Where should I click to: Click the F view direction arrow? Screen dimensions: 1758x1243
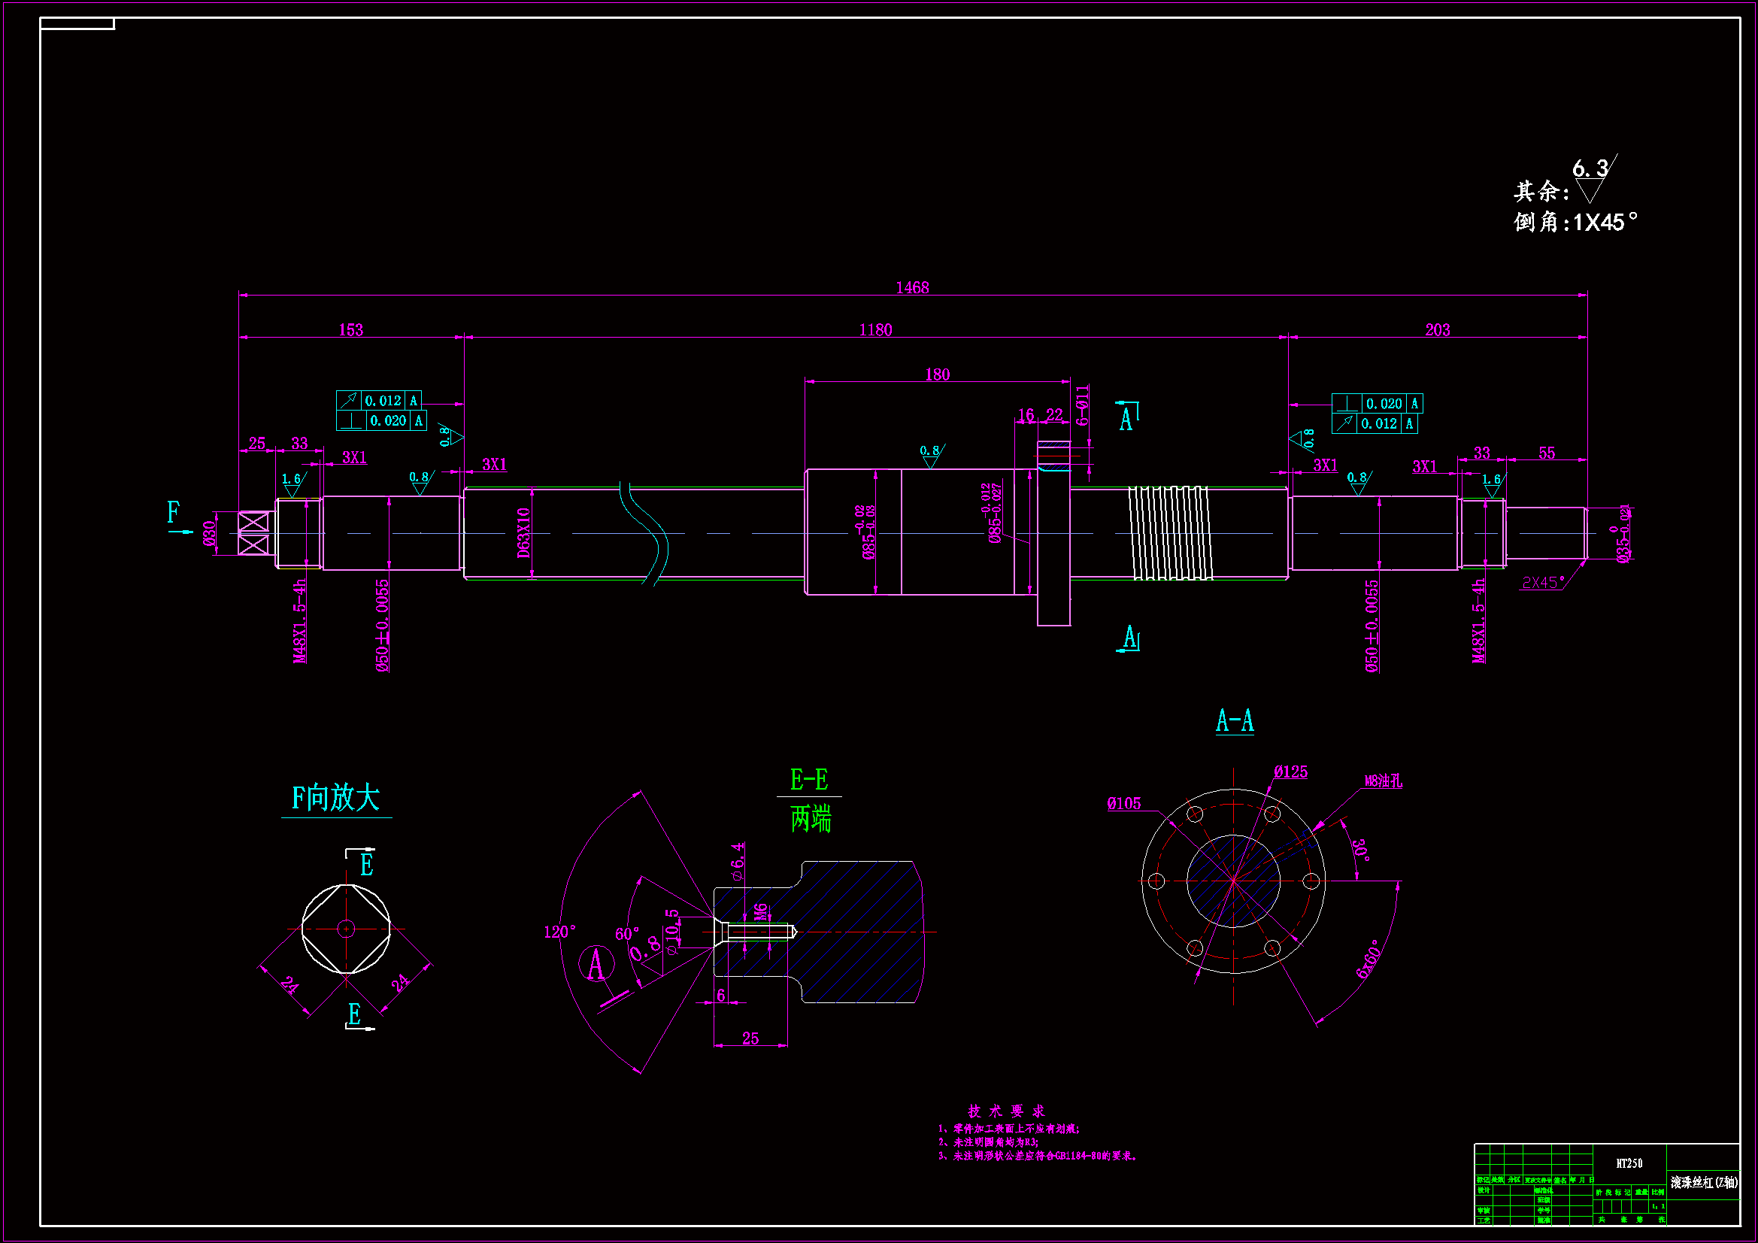180,531
